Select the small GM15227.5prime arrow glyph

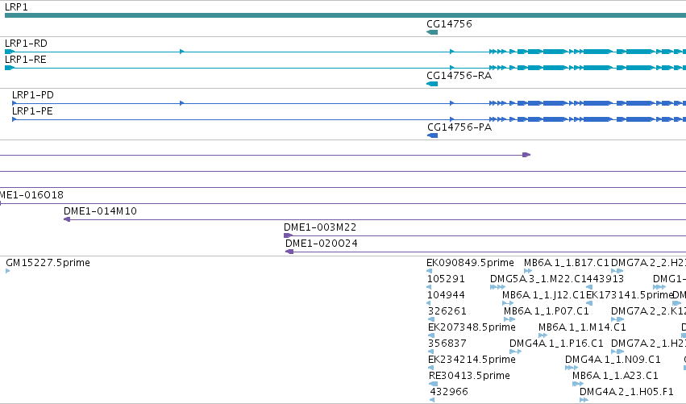coord(7,271)
